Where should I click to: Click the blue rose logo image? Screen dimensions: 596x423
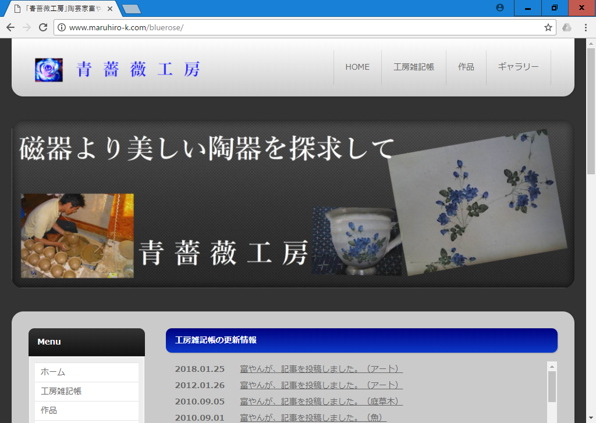pyautogui.click(x=49, y=70)
